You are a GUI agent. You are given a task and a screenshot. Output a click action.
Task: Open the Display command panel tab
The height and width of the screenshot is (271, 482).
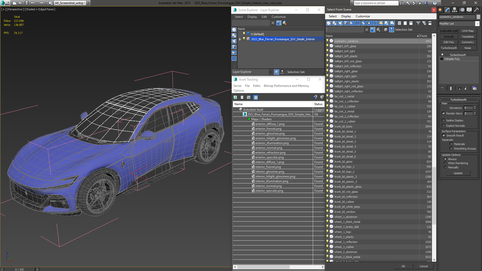tap(469, 10)
